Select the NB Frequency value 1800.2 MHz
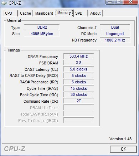Screen dimensions: 139x156 (x=115, y=40)
